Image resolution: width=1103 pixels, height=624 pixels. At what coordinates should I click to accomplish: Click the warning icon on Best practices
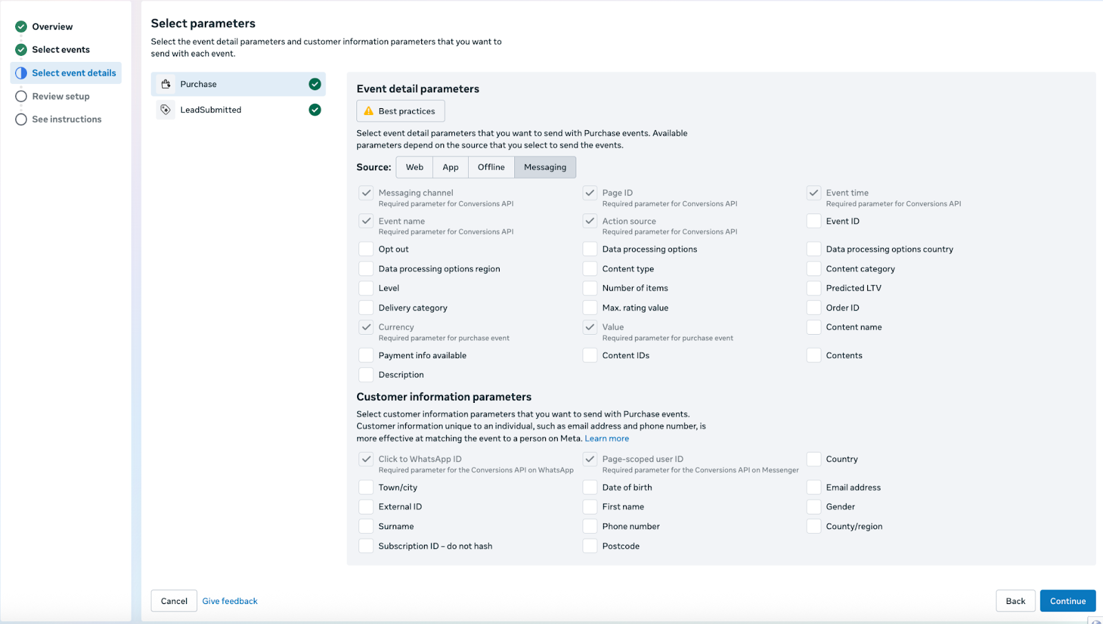click(369, 111)
